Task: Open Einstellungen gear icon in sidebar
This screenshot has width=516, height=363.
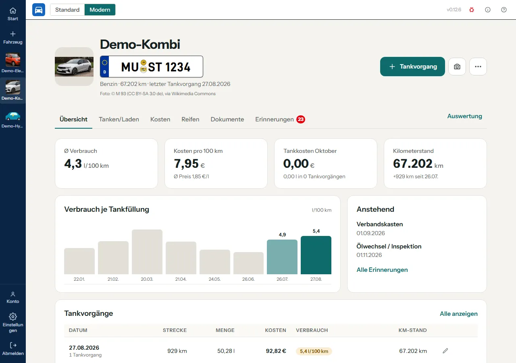Action: click(13, 317)
